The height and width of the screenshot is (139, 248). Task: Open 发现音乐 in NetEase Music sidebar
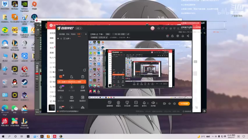click(52, 33)
